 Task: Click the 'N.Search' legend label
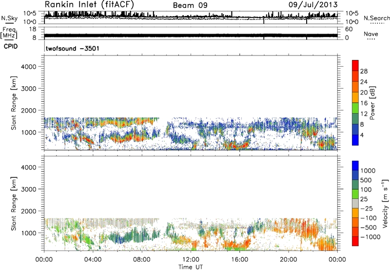[x=377, y=18]
